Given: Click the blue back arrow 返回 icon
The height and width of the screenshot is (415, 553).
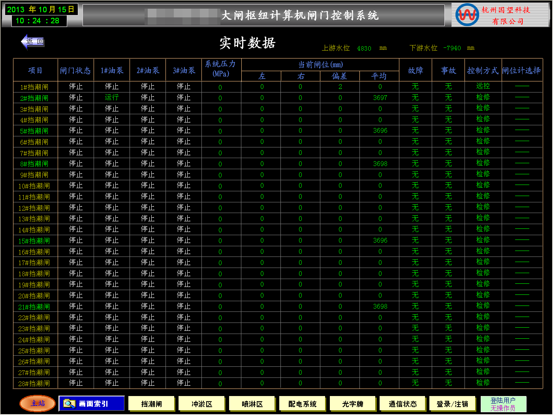Looking at the screenshot, I should click(x=32, y=41).
